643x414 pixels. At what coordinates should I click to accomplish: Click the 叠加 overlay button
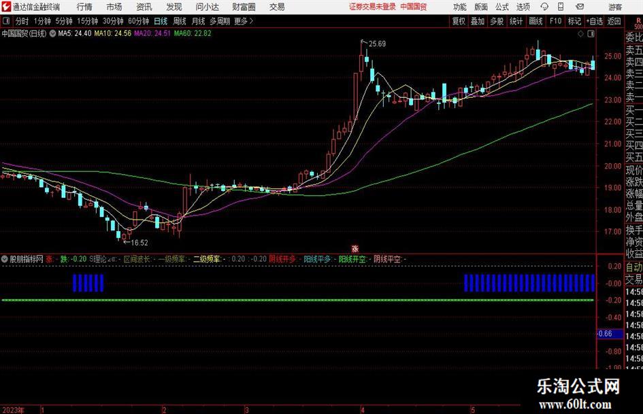coord(478,21)
